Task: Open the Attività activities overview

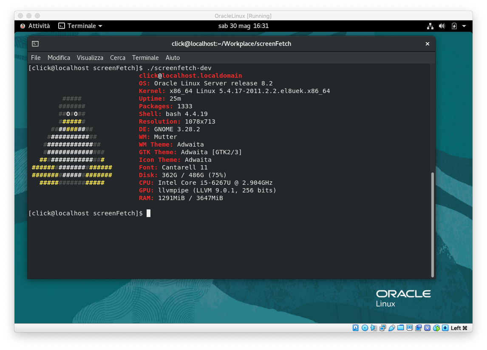Action: point(35,26)
